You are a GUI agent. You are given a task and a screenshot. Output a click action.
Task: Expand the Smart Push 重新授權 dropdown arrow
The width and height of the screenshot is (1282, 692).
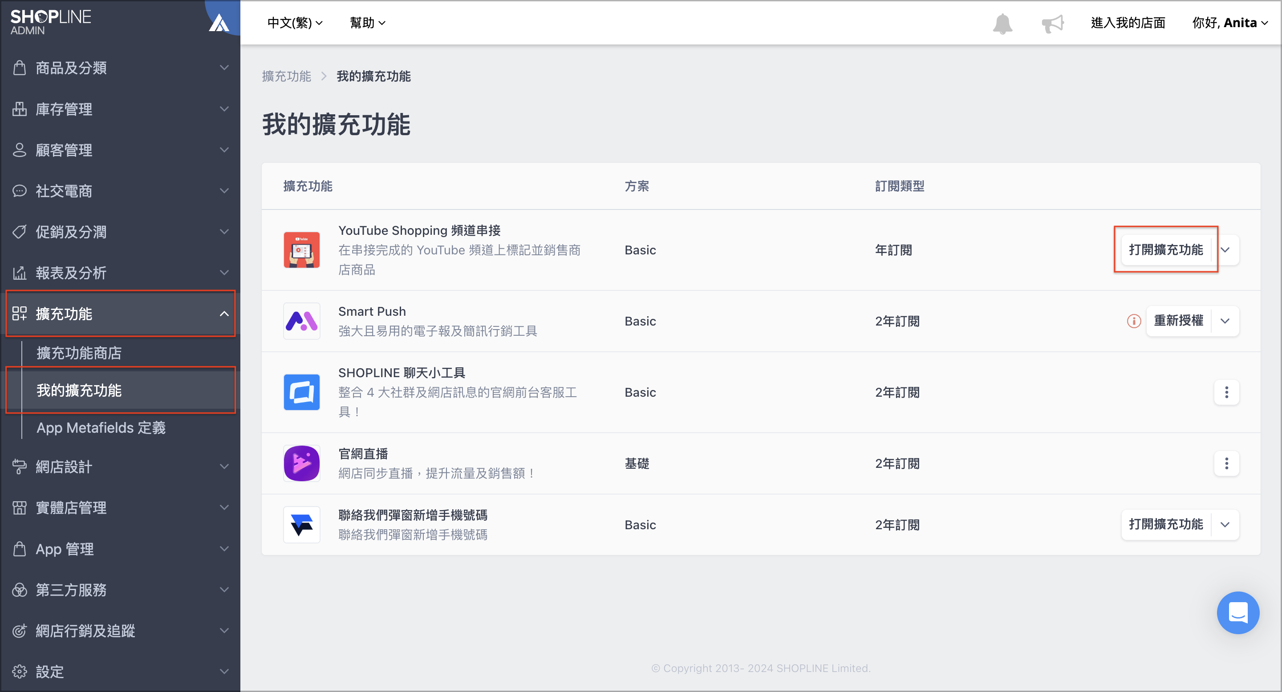[1225, 321]
